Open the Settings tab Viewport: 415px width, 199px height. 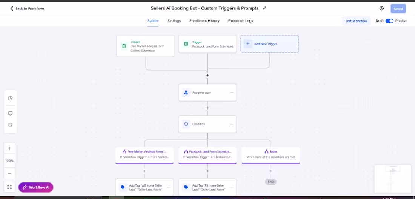(174, 21)
